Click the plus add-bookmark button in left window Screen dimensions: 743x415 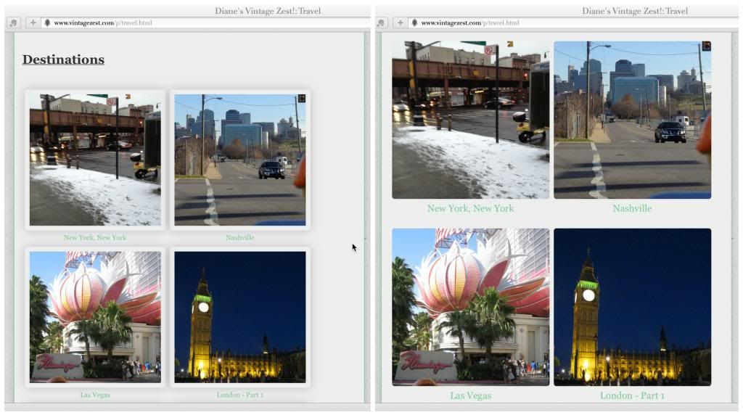tap(33, 23)
